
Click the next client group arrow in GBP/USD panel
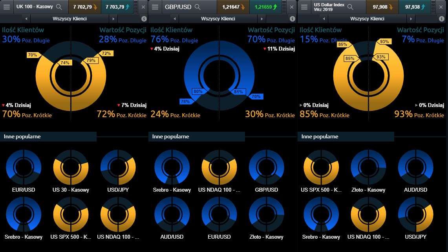coord(262,18)
